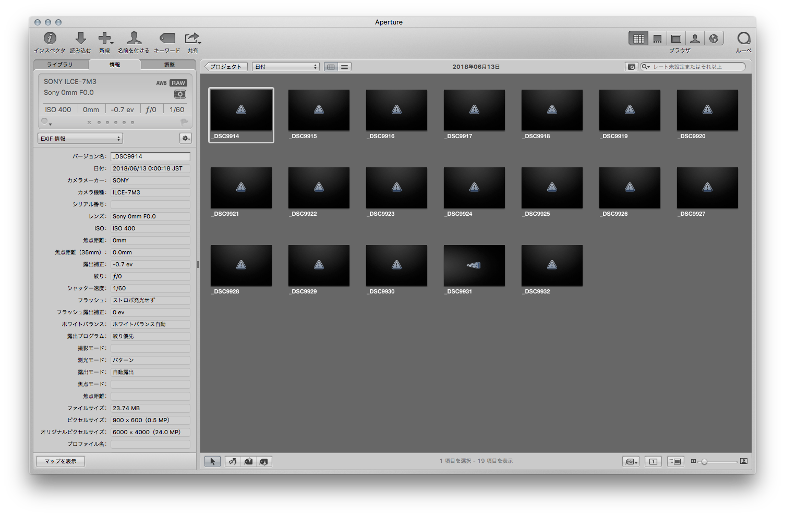Go back via the プロジェクト button
This screenshot has width=785, height=516.
(x=226, y=67)
